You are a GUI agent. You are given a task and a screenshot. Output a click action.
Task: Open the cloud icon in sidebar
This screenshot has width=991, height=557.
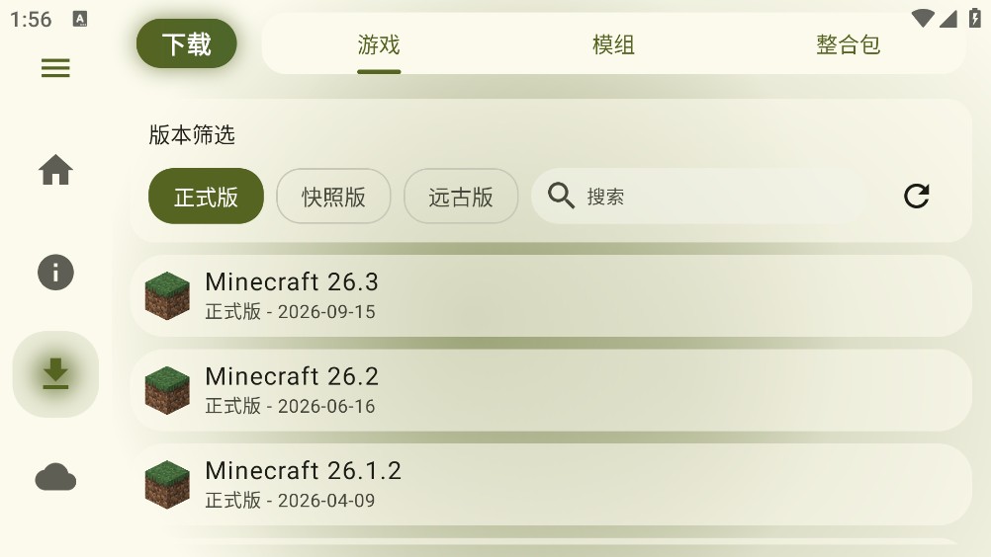click(55, 477)
